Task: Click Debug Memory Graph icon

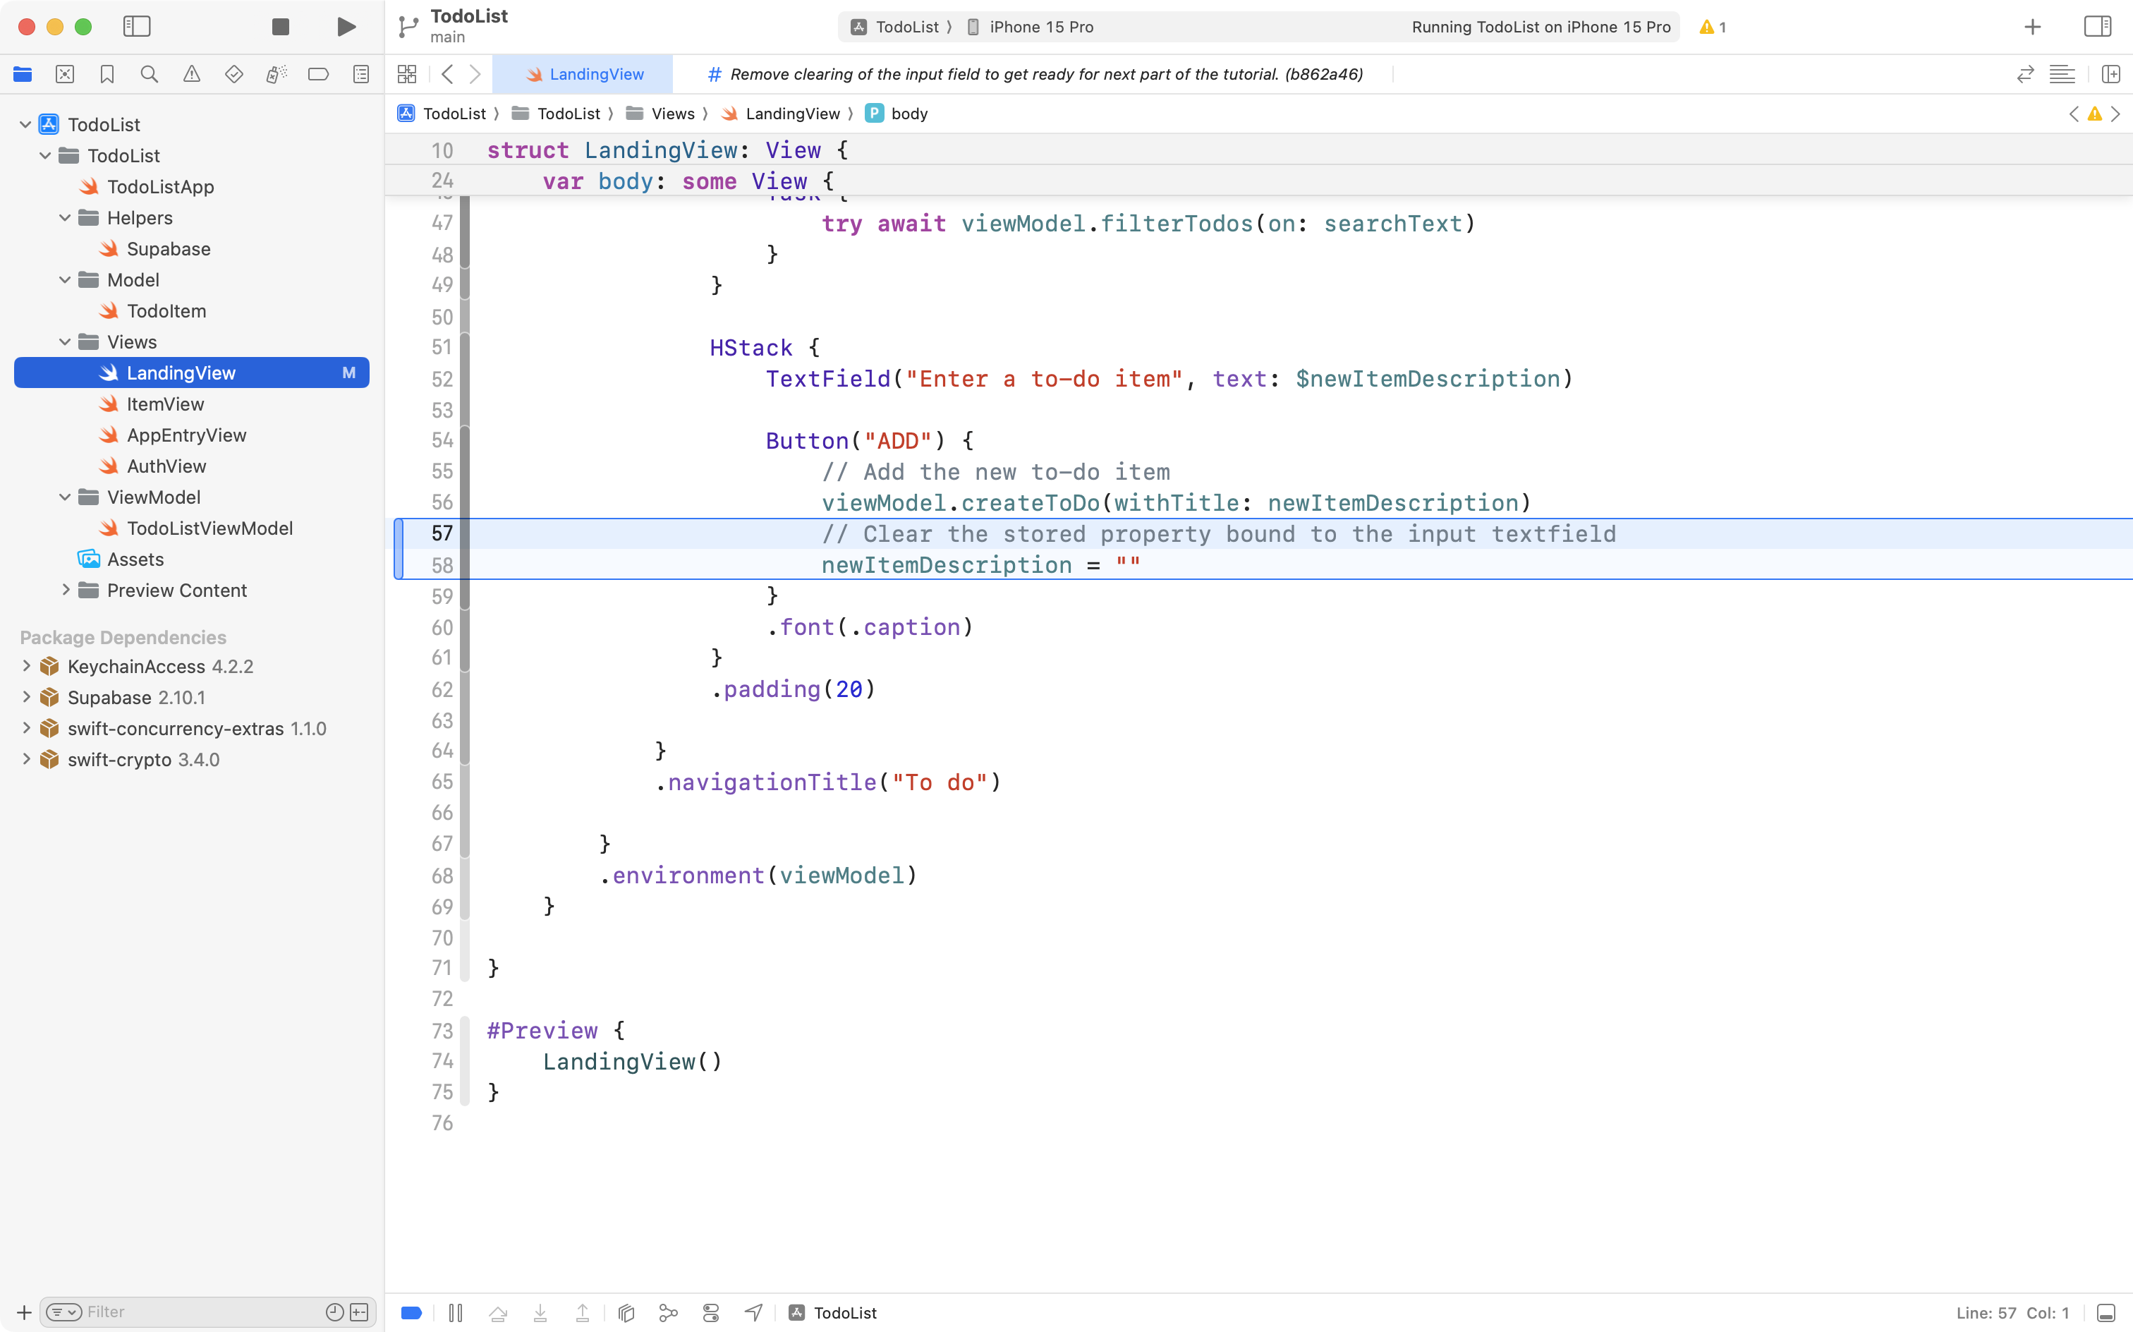Action: click(x=669, y=1313)
